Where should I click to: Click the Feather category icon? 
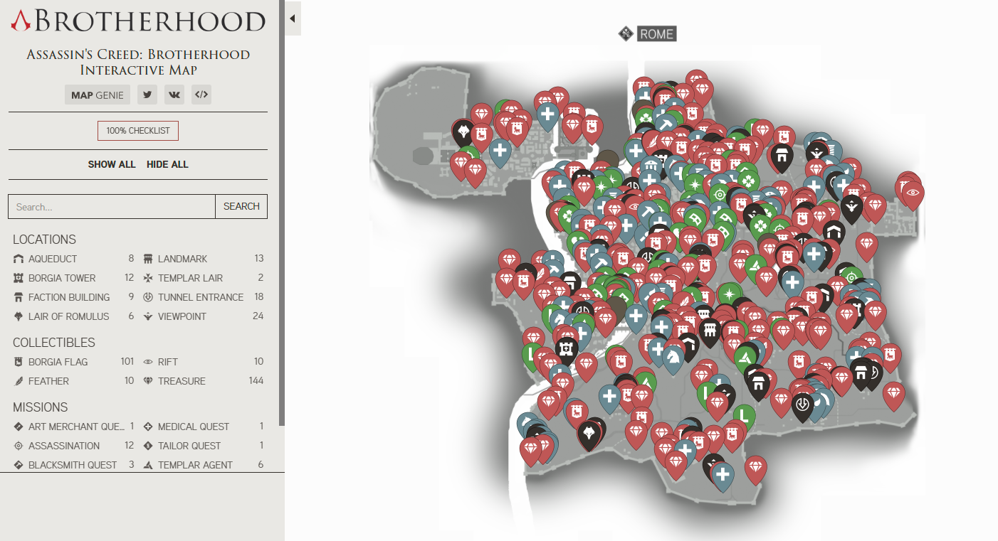click(19, 381)
